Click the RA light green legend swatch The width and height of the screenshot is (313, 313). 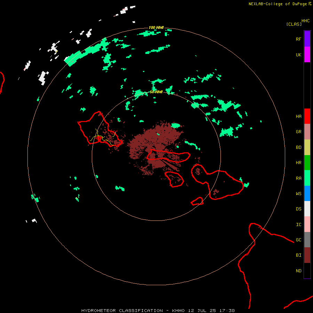pyautogui.click(x=307, y=178)
